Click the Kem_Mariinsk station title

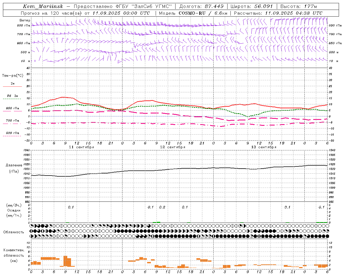coord(43,7)
